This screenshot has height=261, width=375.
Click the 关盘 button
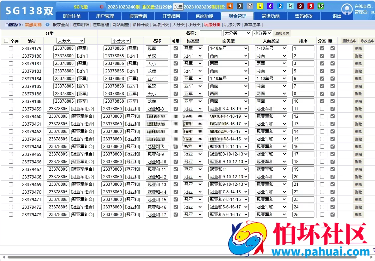[x=178, y=7]
